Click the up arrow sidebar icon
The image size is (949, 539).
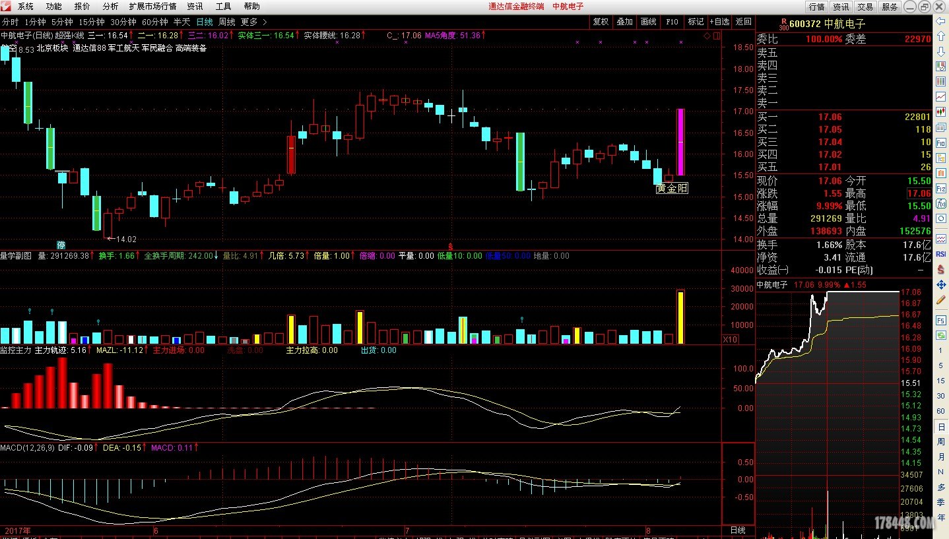[x=940, y=35]
